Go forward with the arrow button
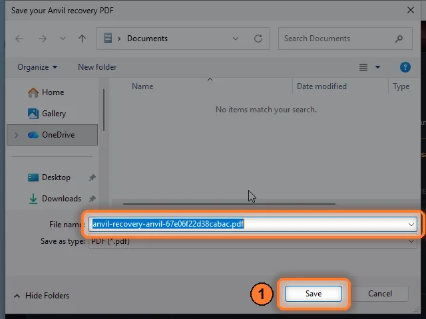The image size is (426, 319). [42, 39]
